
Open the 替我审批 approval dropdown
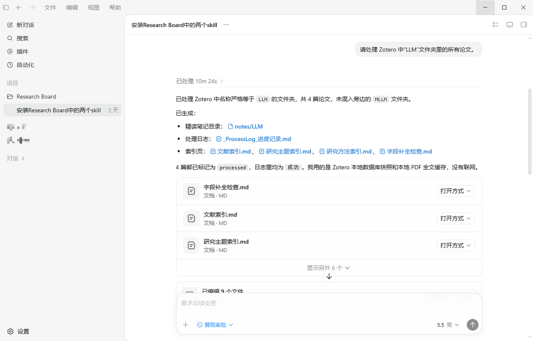pyautogui.click(x=215, y=325)
